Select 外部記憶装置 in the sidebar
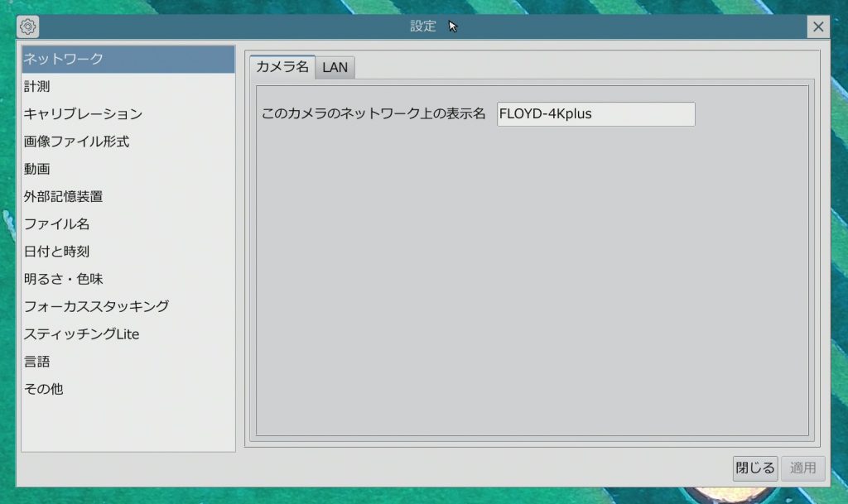The image size is (848, 504). (x=128, y=196)
